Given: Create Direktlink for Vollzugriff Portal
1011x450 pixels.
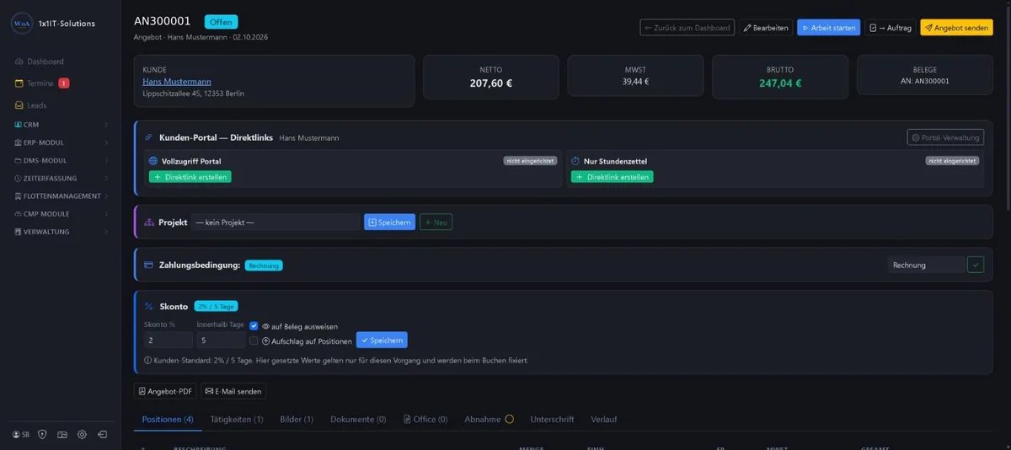Looking at the screenshot, I should point(190,177).
